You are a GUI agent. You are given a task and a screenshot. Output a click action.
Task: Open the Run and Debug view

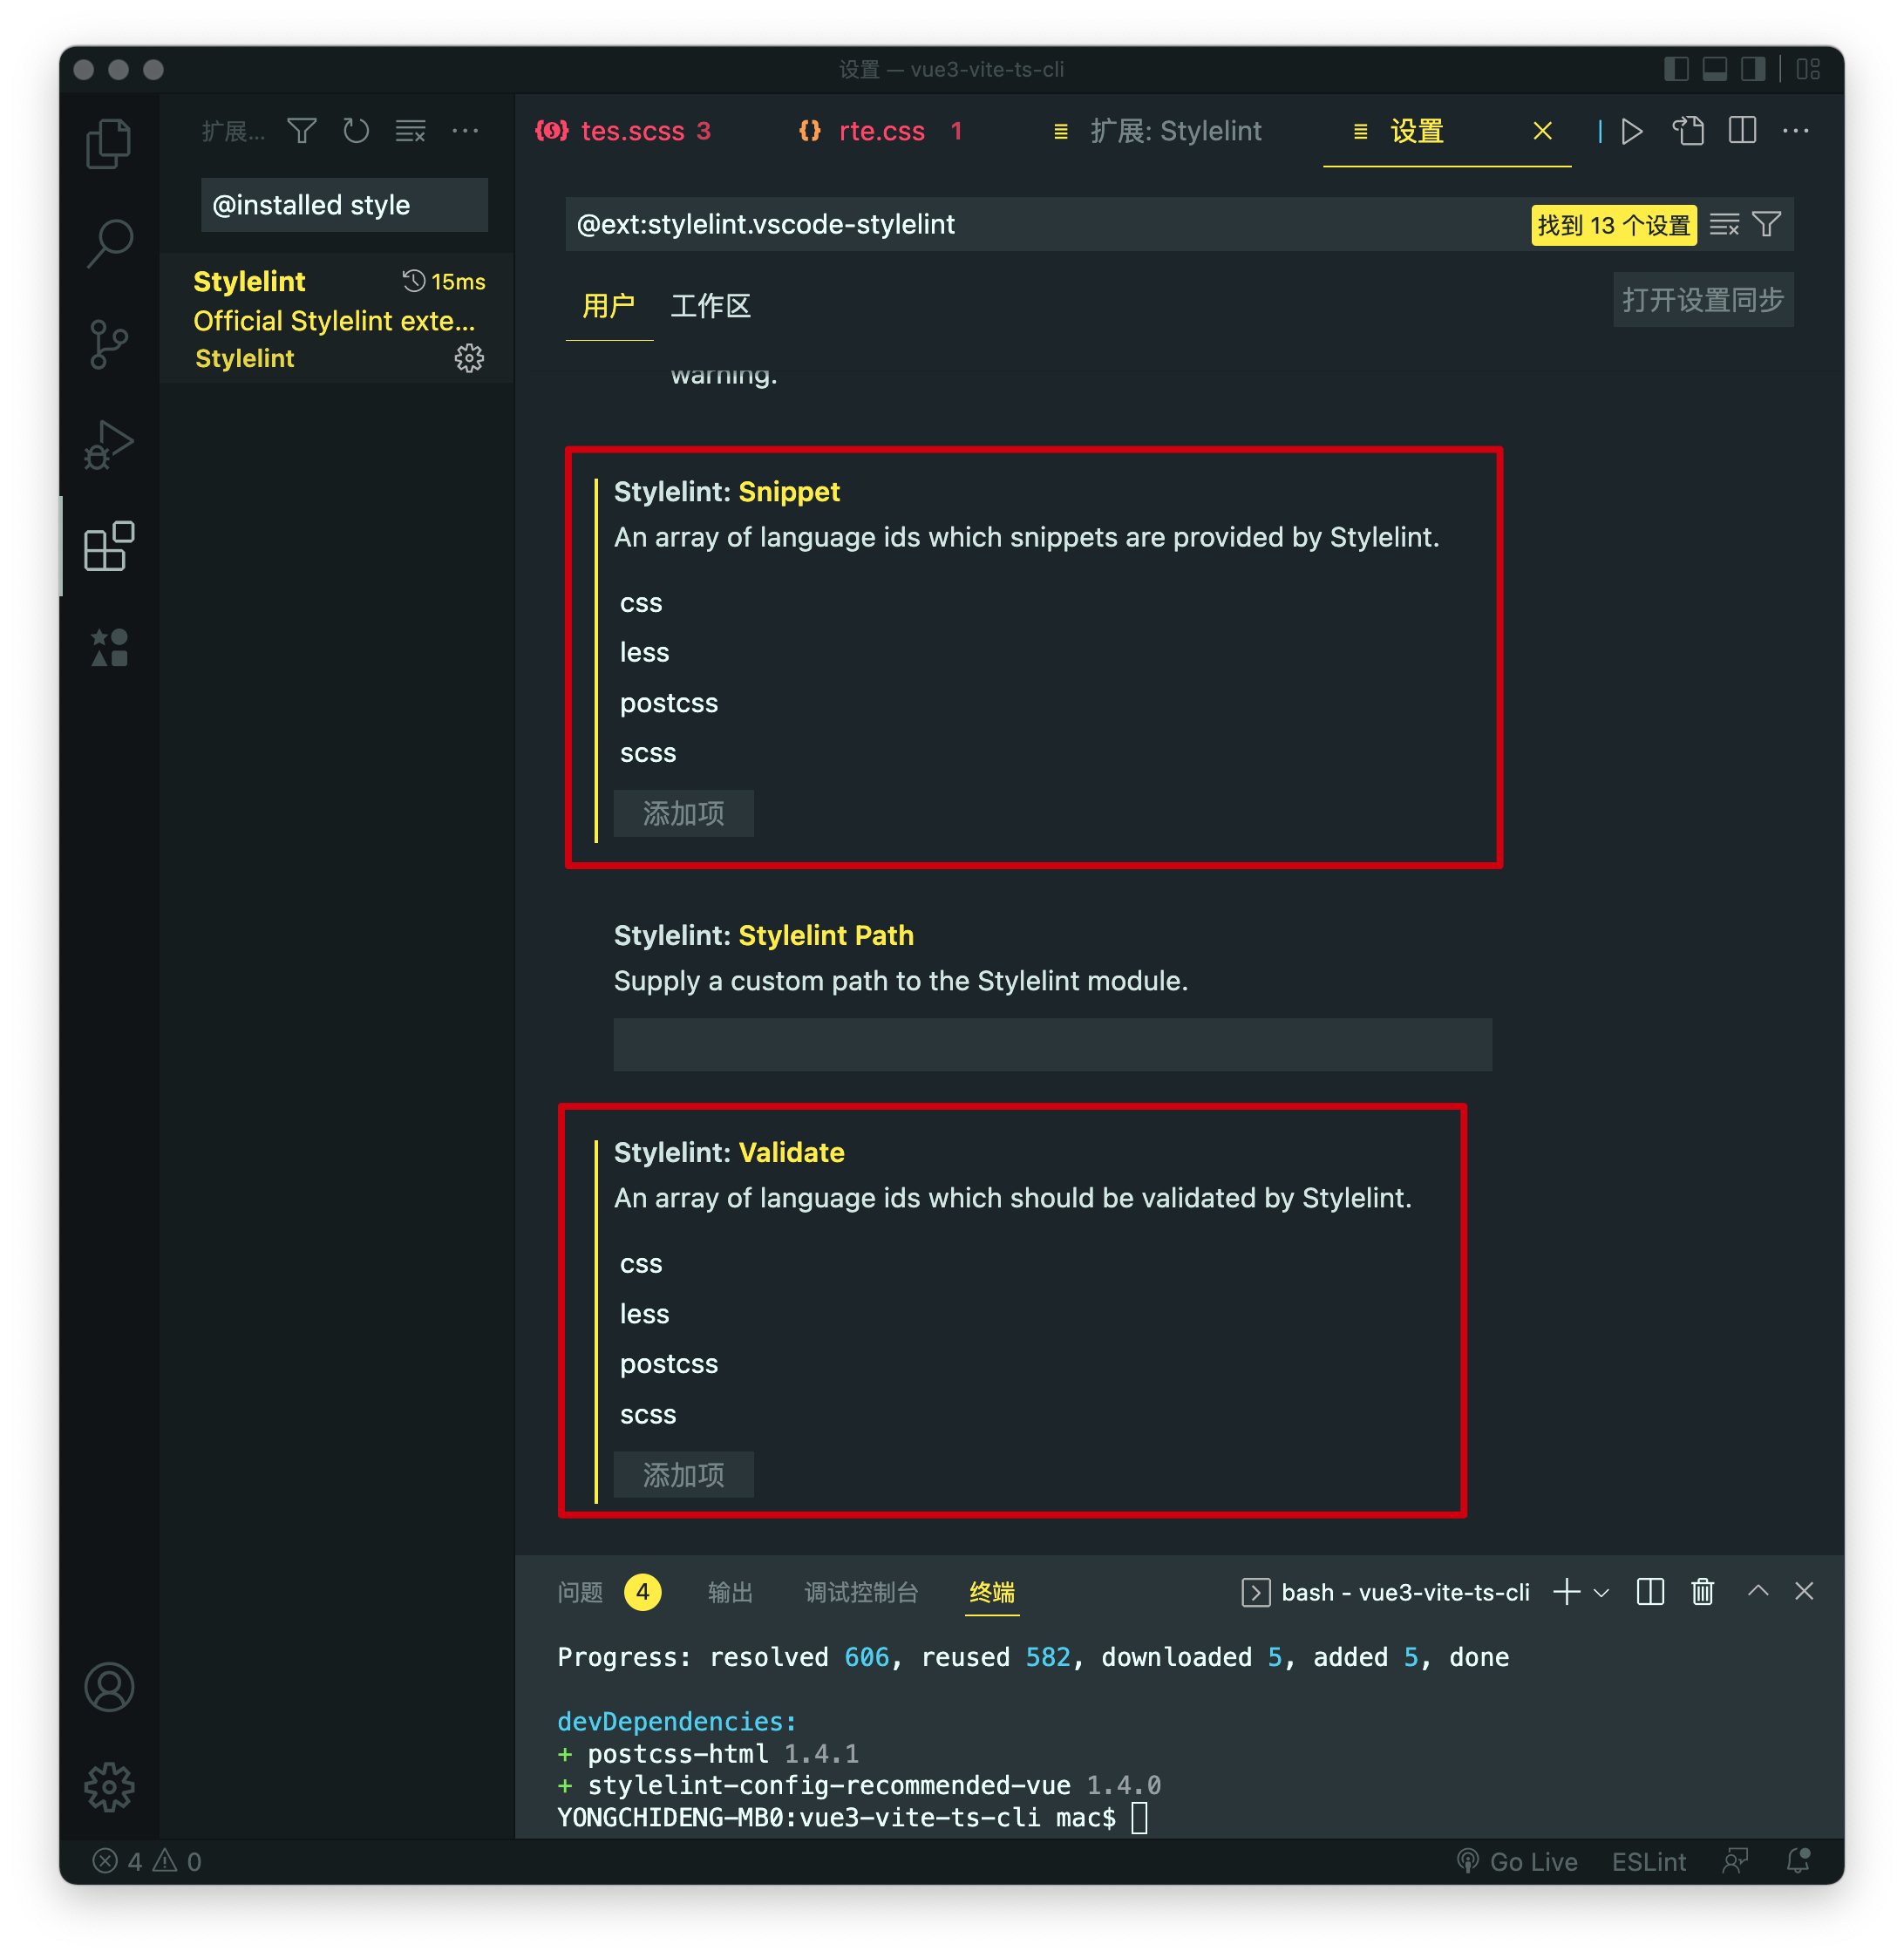click(x=109, y=445)
